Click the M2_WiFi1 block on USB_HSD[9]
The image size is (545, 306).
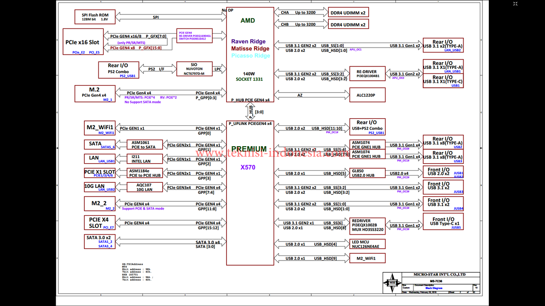pyautogui.click(x=367, y=258)
